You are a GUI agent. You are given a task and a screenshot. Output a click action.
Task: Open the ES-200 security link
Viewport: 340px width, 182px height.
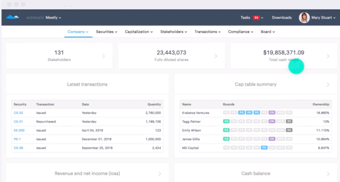pyautogui.click(x=19, y=130)
